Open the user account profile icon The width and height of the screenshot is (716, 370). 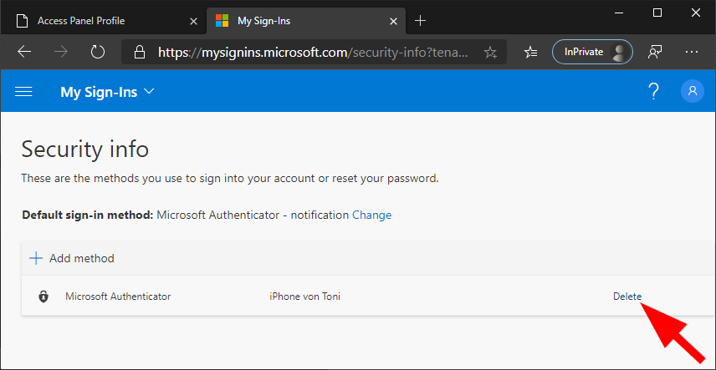[x=693, y=92]
